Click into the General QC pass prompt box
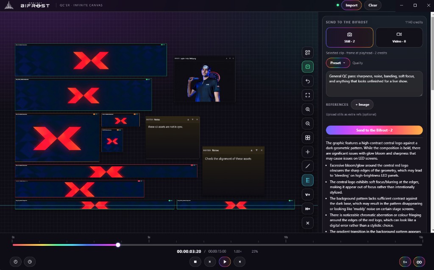 (374, 84)
